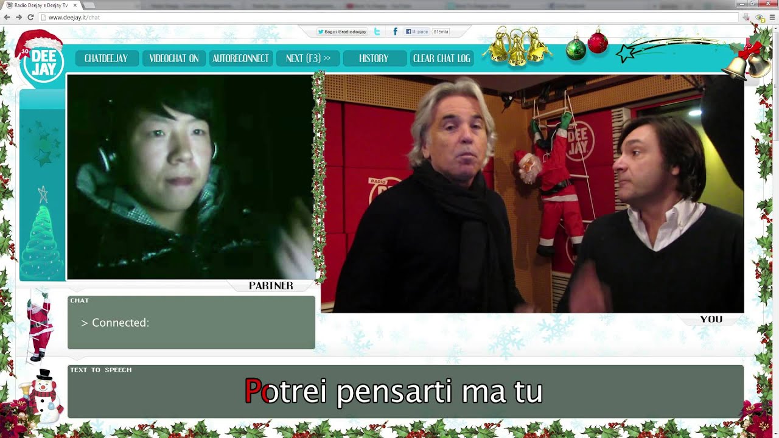
Task: Click NEXT (F3) to skip partner
Action: tap(308, 58)
